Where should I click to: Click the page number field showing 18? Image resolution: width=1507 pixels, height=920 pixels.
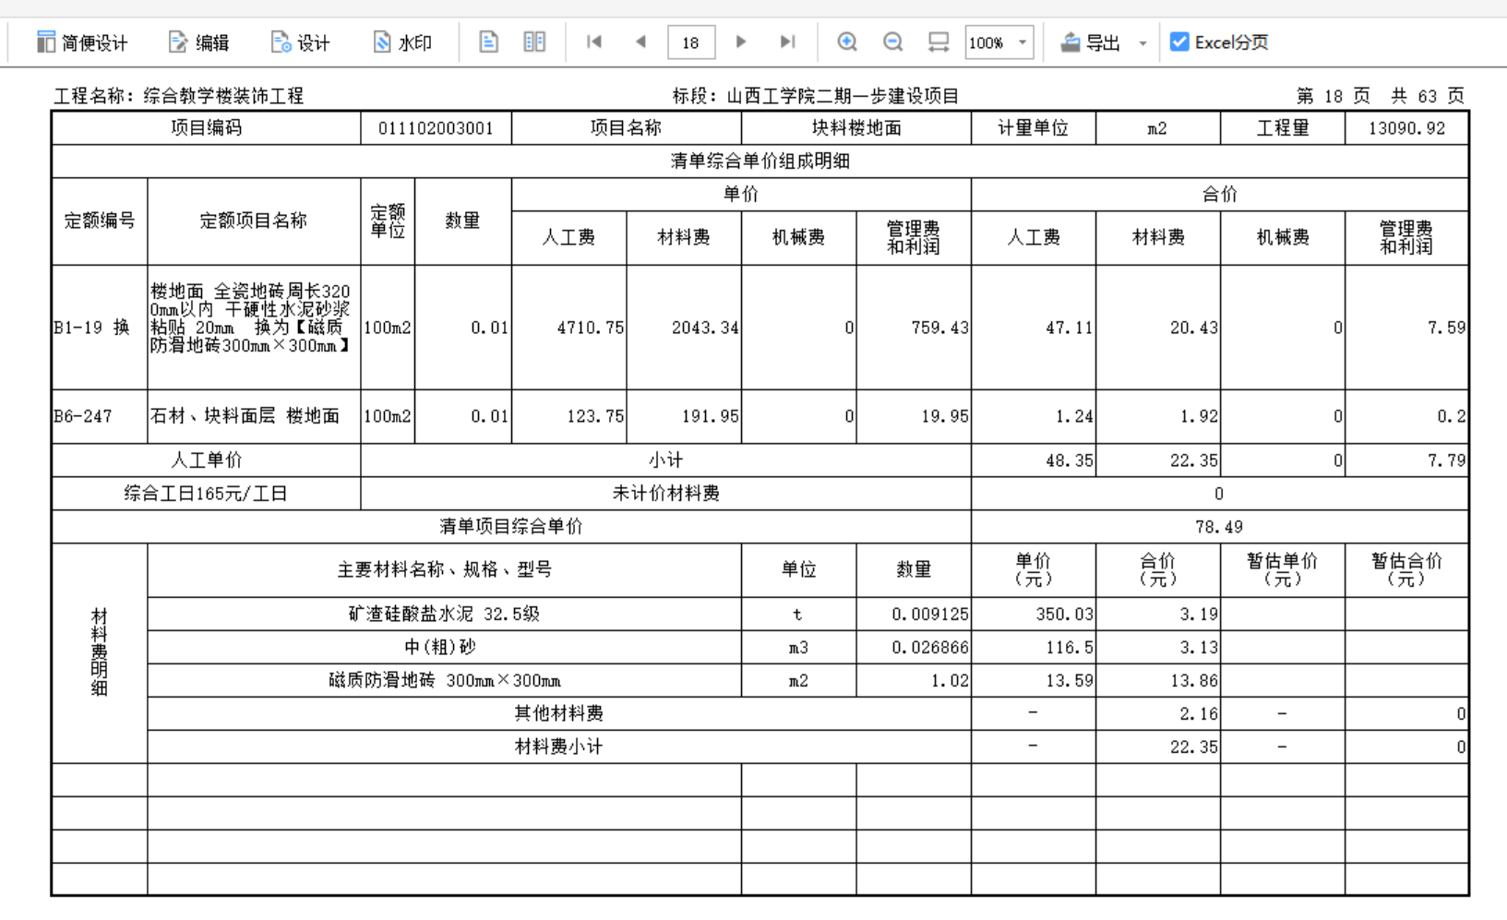pyautogui.click(x=691, y=42)
